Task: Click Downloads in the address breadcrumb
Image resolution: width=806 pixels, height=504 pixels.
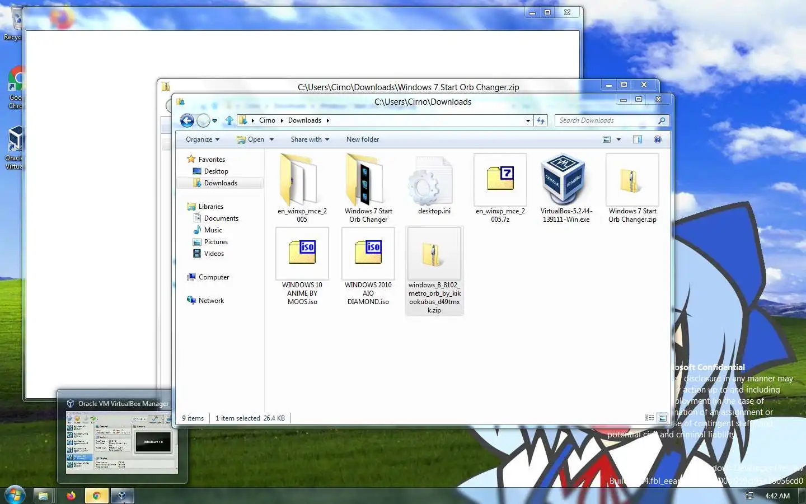Action: point(304,120)
